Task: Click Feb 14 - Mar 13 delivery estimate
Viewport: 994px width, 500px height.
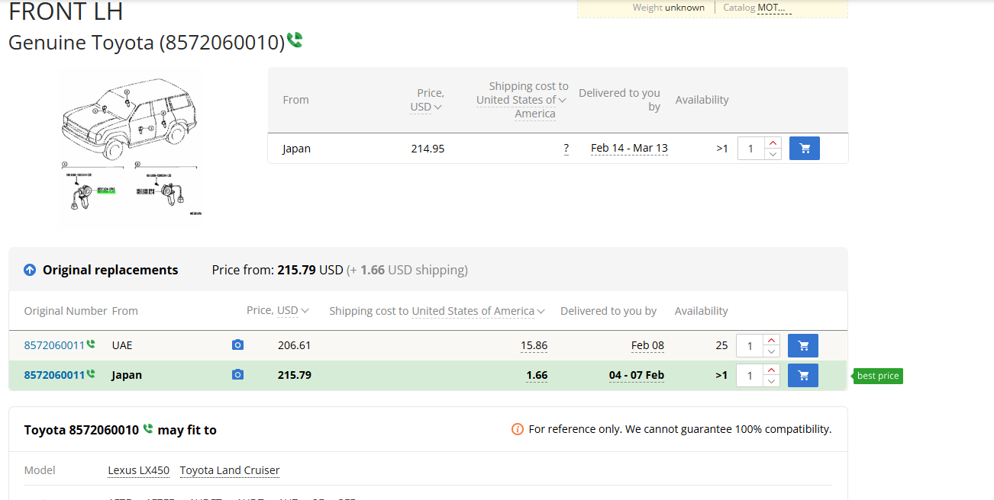Action: point(629,149)
